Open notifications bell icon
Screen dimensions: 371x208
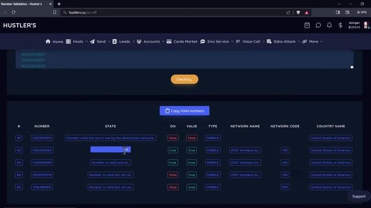329,25
